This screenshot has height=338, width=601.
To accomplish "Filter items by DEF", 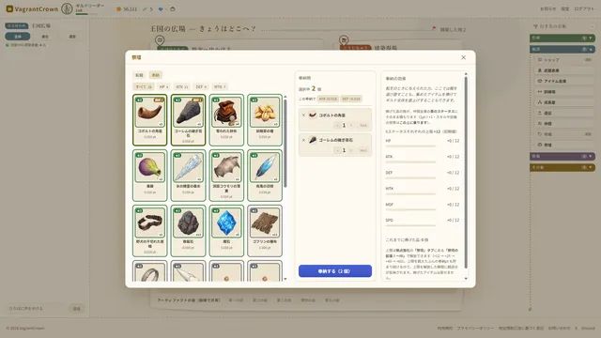I will (x=201, y=87).
